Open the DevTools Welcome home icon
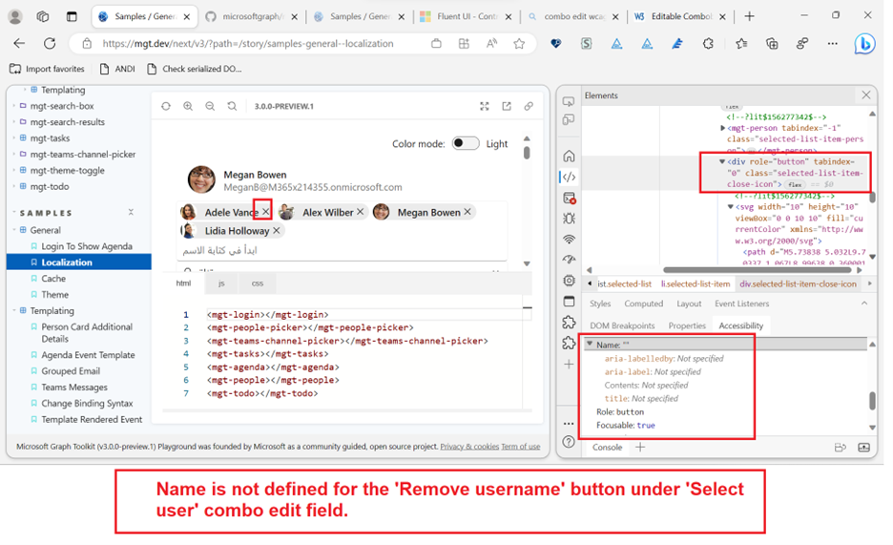The image size is (893, 545). point(569,156)
